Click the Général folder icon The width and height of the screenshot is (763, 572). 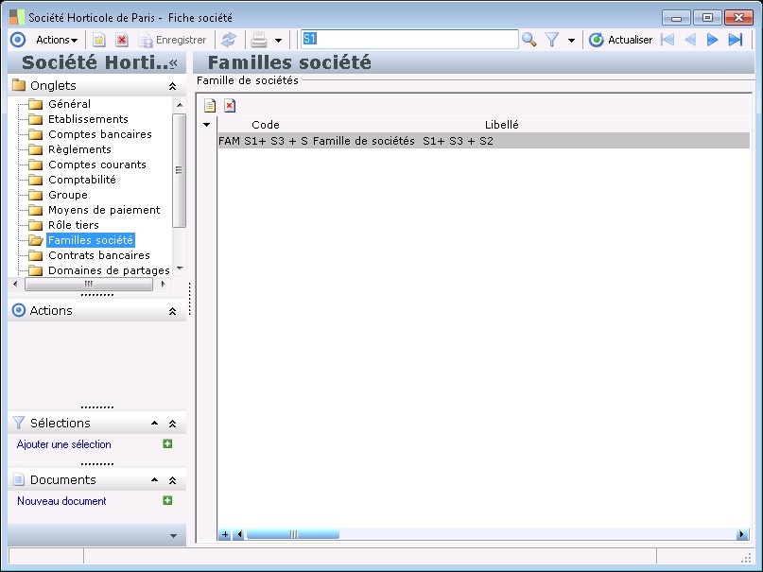[36, 104]
